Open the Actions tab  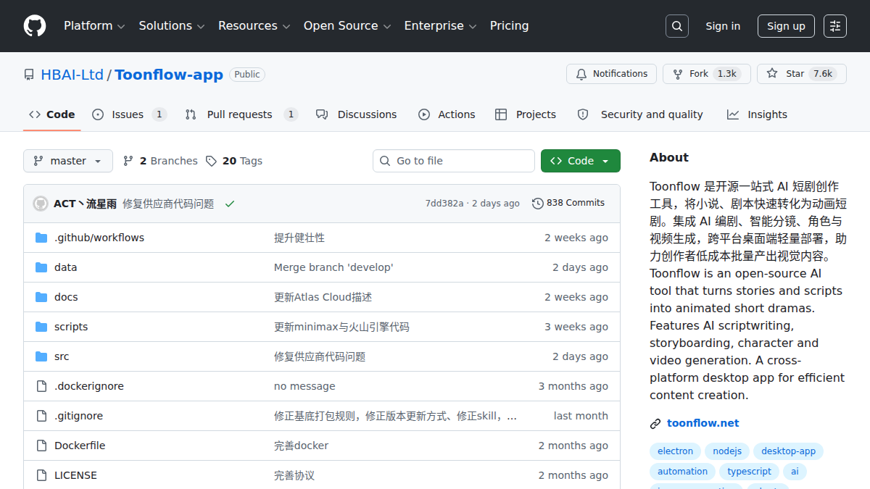coord(447,114)
